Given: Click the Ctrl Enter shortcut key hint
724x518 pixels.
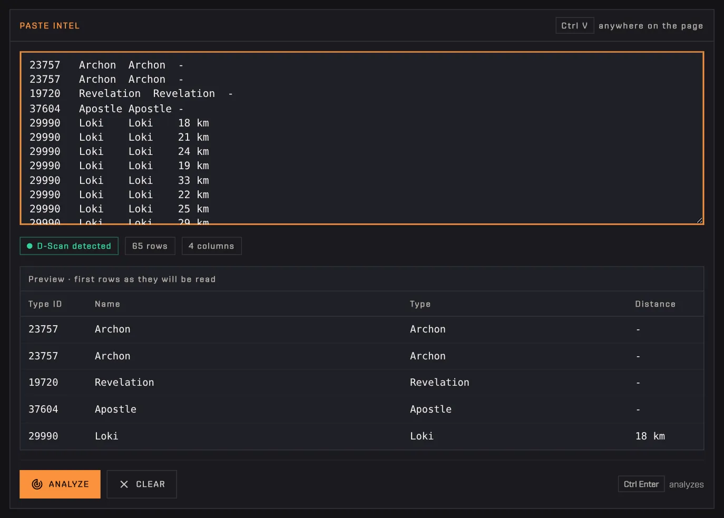Looking at the screenshot, I should [x=641, y=484].
